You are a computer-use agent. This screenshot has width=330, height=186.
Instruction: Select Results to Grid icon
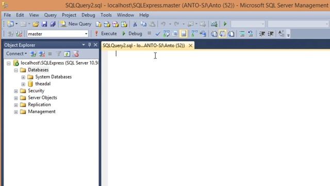[222, 34]
